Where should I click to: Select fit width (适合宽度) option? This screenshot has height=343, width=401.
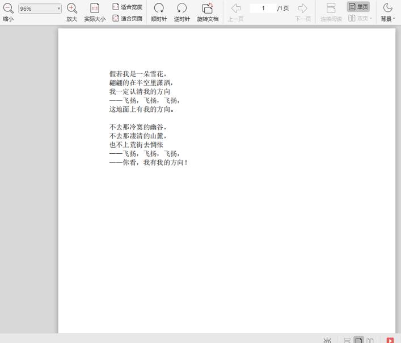point(127,7)
